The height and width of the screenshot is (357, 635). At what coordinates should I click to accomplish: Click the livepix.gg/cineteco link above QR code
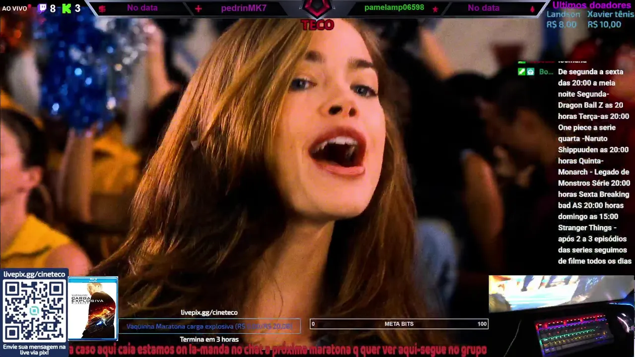[x=34, y=274]
